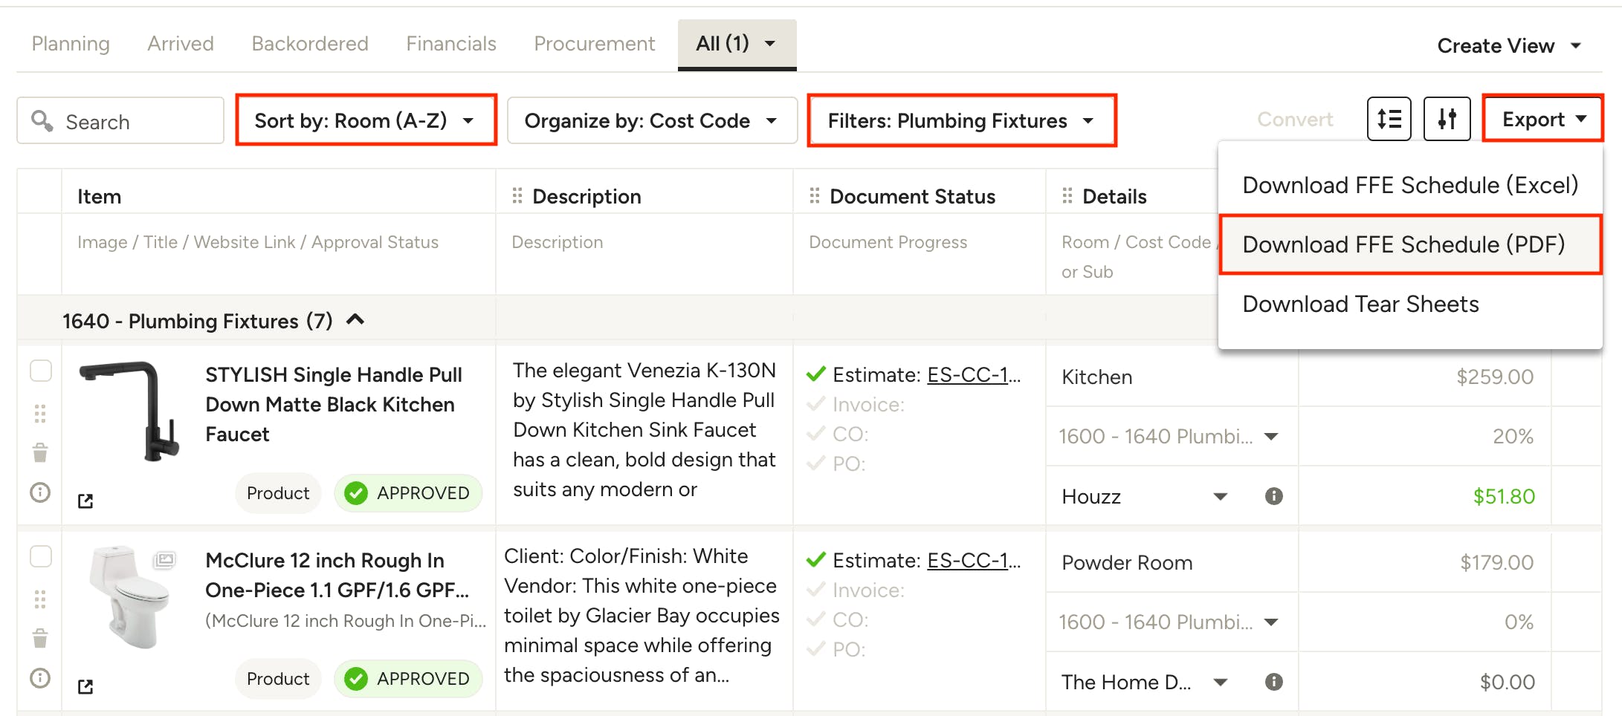Open external link icon for McClure toilet
The image size is (1622, 716).
pyautogui.click(x=85, y=687)
